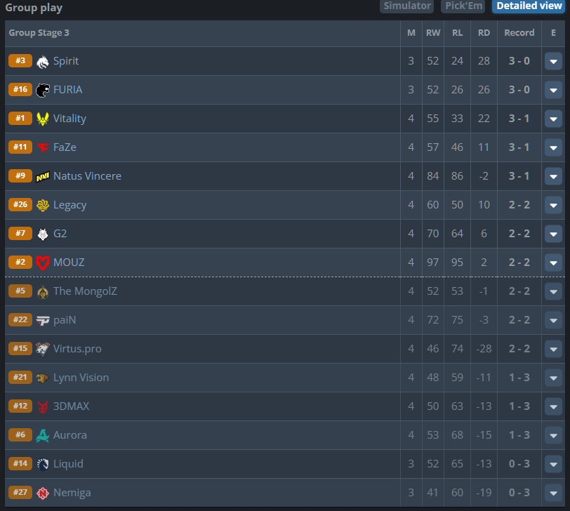Click the Team Liquid horse logo
The image size is (570, 511).
click(43, 464)
